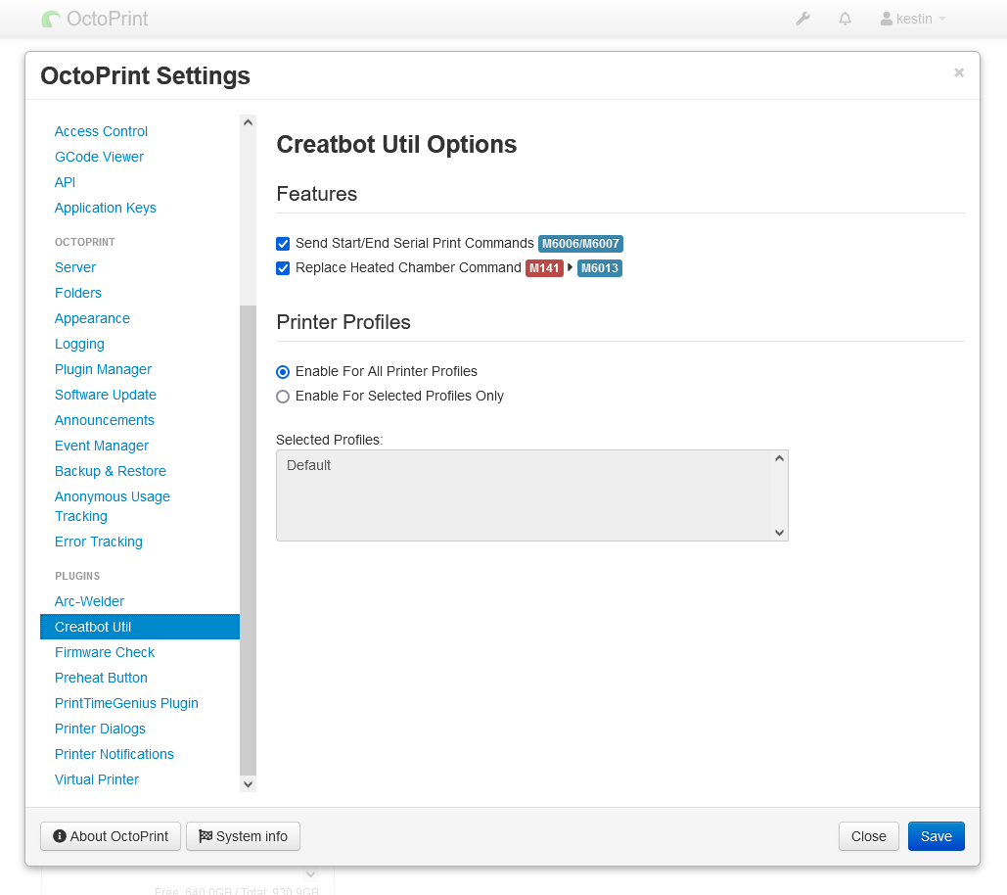Select the Creatbot Util plugin entry
Image resolution: width=1007 pixels, height=895 pixels.
point(139,627)
